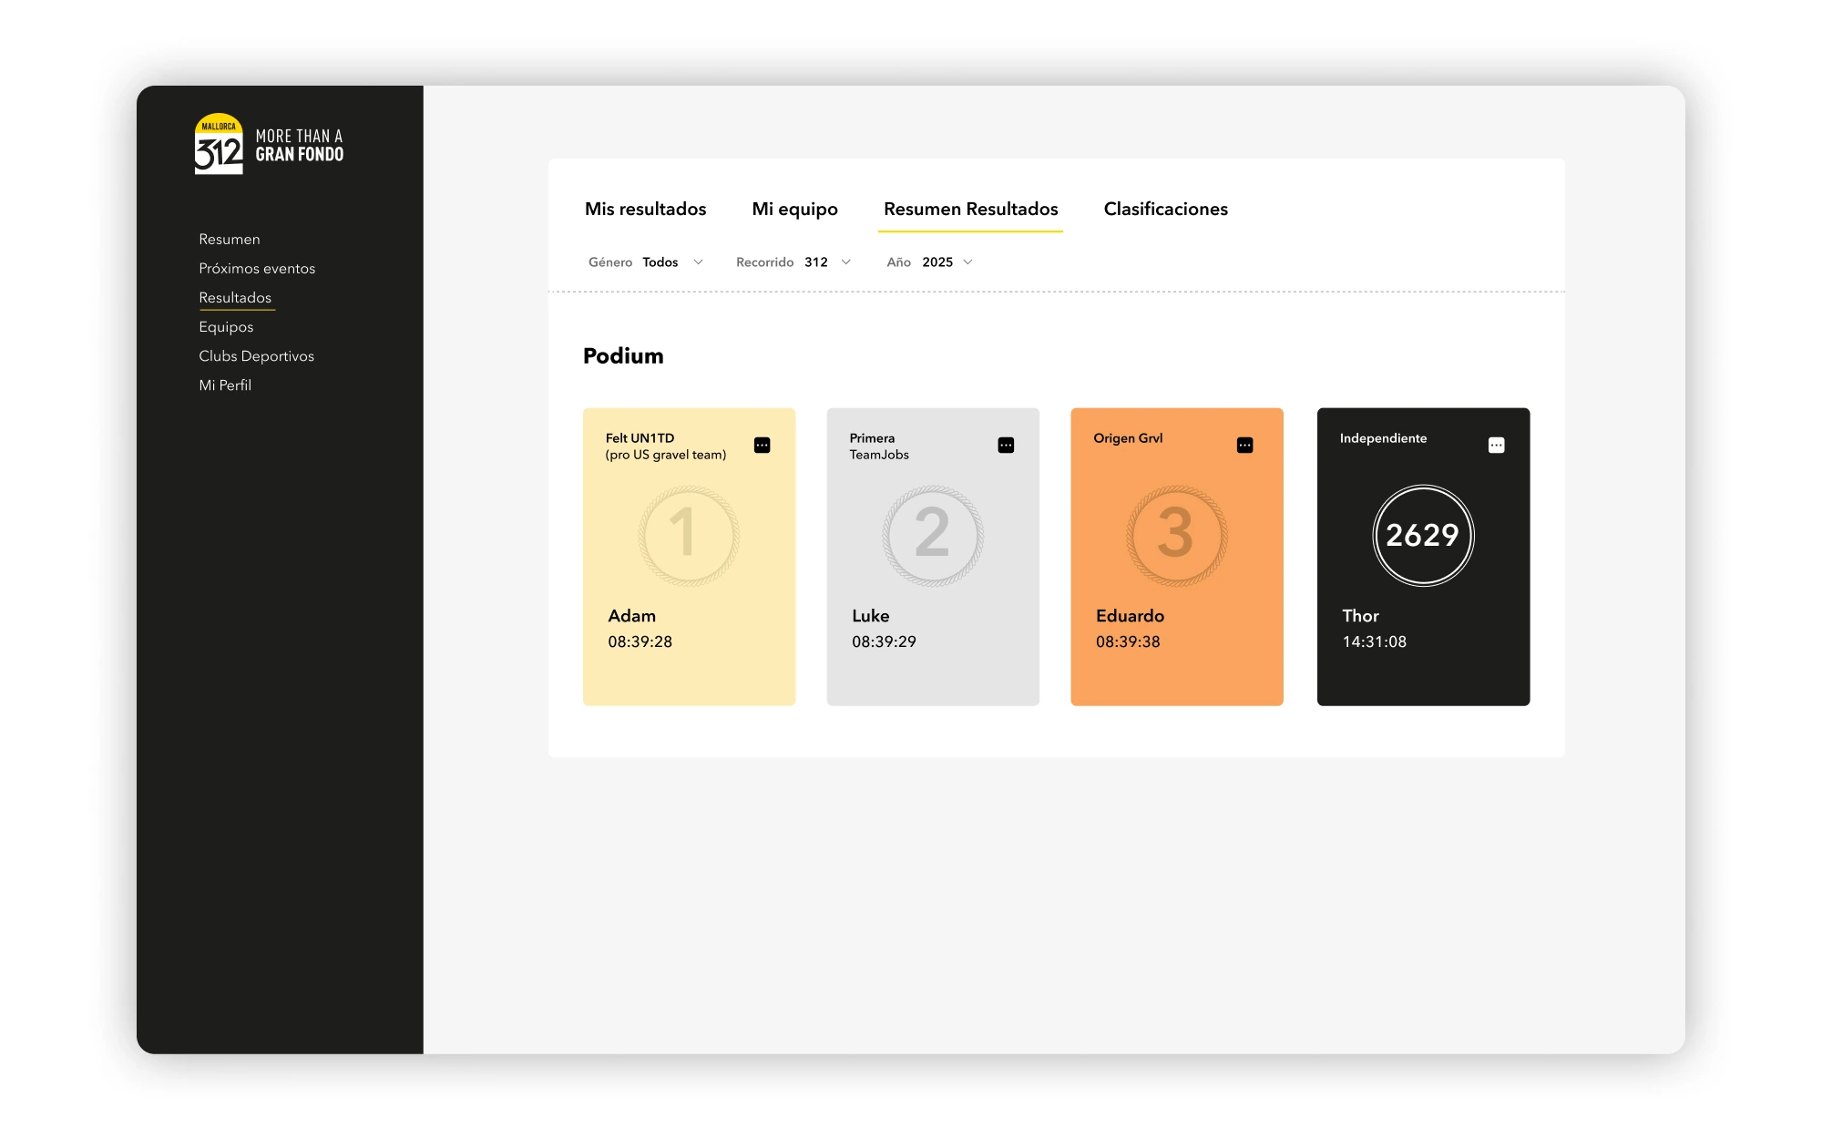This screenshot has height=1139, width=1822.
Task: Expand the Año 2025 dropdown
Action: pos(930,262)
